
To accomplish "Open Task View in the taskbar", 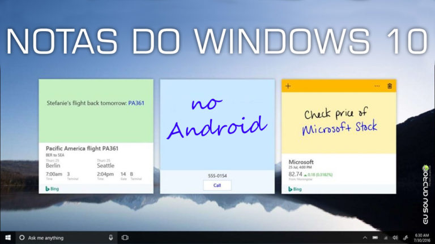I will pos(125,238).
